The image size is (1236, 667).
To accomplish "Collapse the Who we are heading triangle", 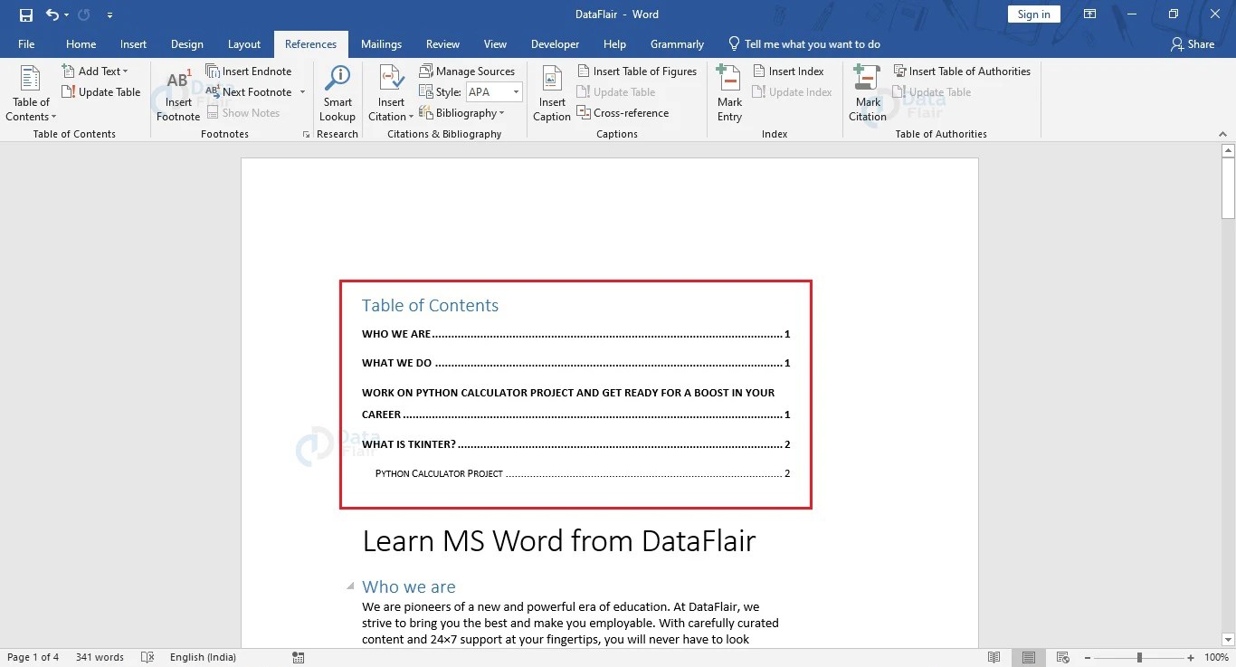I will pos(350,586).
